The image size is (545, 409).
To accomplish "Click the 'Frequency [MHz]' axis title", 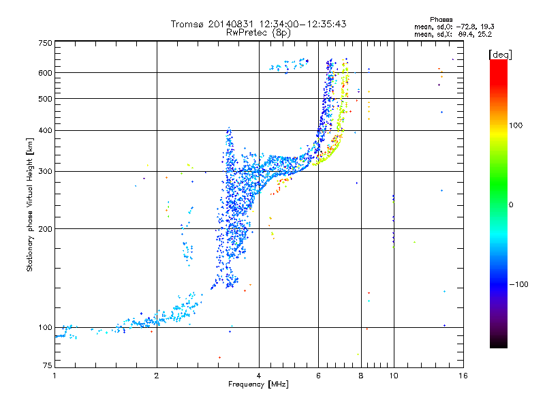I will 258,384.
